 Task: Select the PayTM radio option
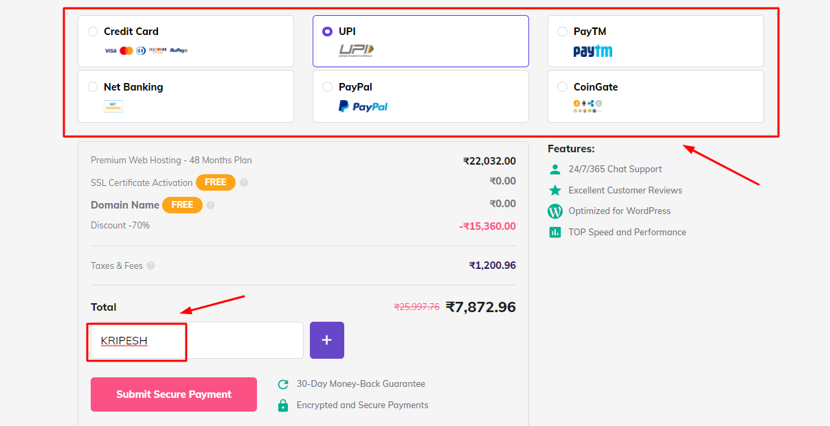click(x=562, y=32)
